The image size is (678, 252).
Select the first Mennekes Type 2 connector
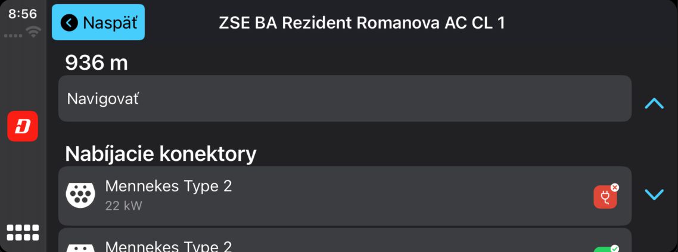pos(344,196)
